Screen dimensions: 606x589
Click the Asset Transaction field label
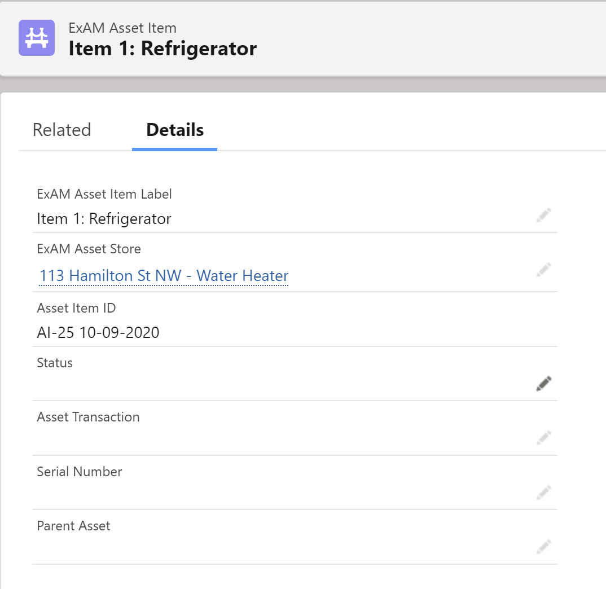(88, 417)
